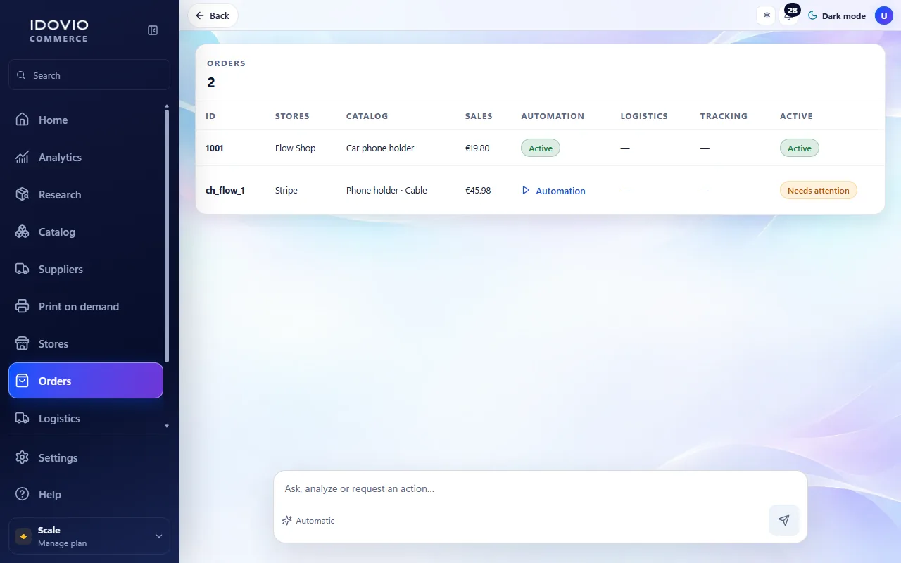Open Print on demand page
The height and width of the screenshot is (563, 901).
click(86, 306)
